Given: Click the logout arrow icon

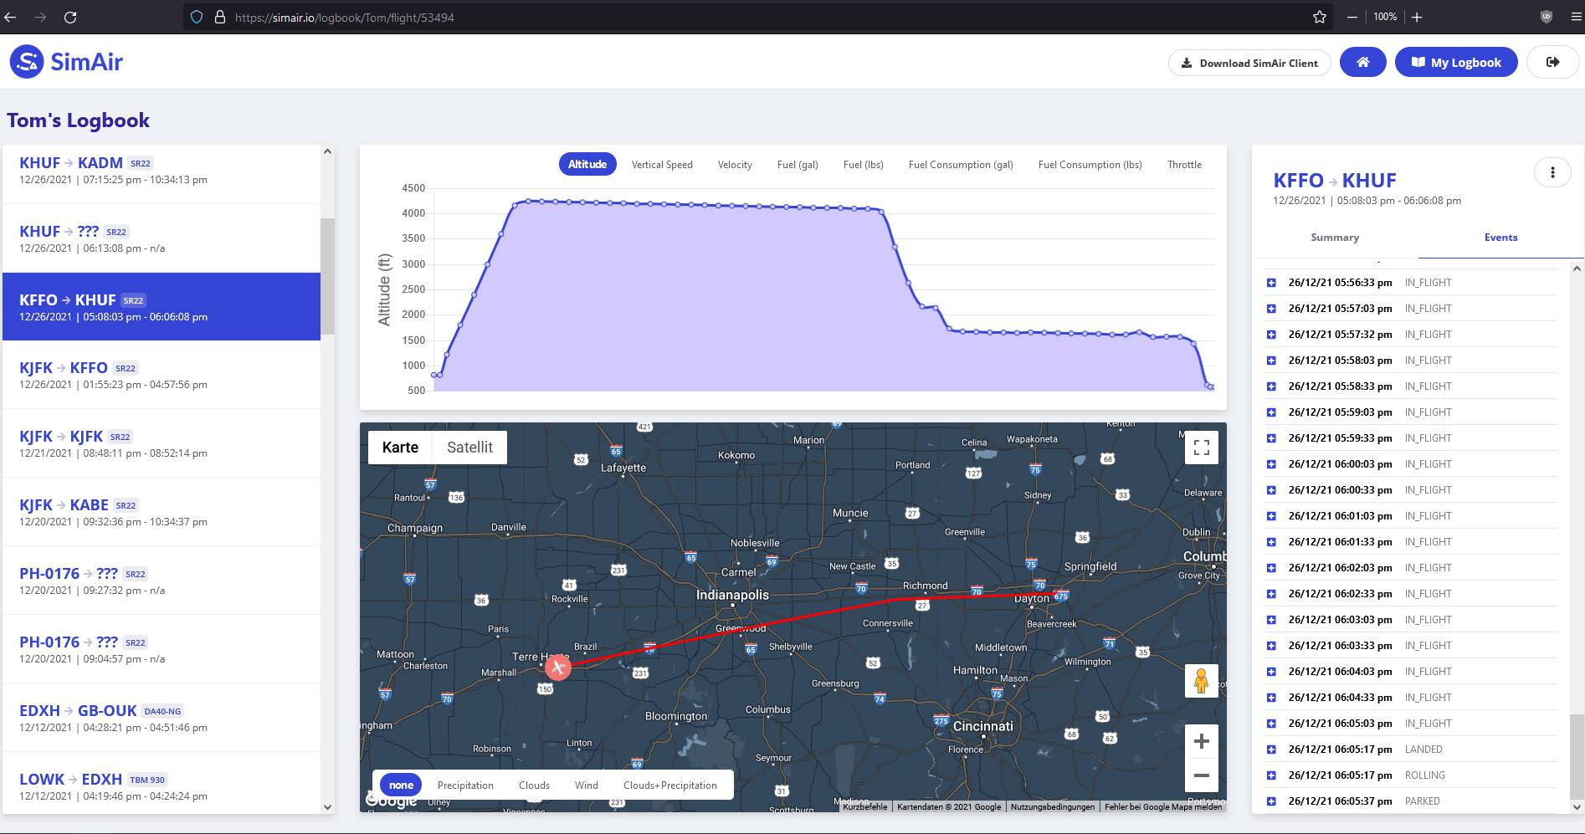Looking at the screenshot, I should (1552, 62).
